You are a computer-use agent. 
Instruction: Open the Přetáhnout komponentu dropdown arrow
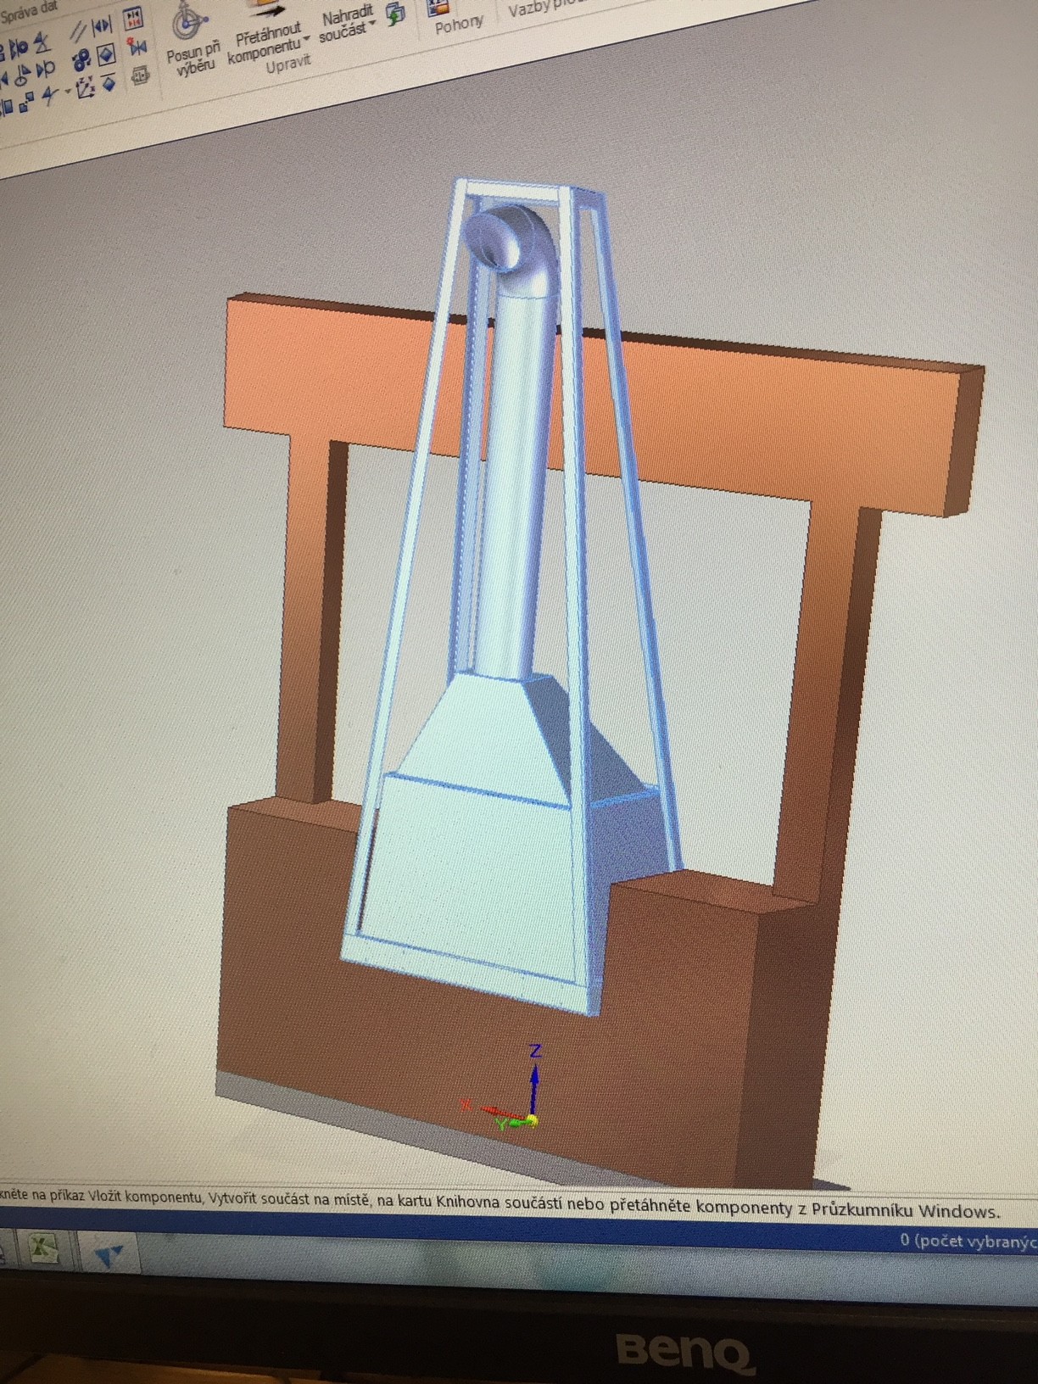(x=306, y=39)
